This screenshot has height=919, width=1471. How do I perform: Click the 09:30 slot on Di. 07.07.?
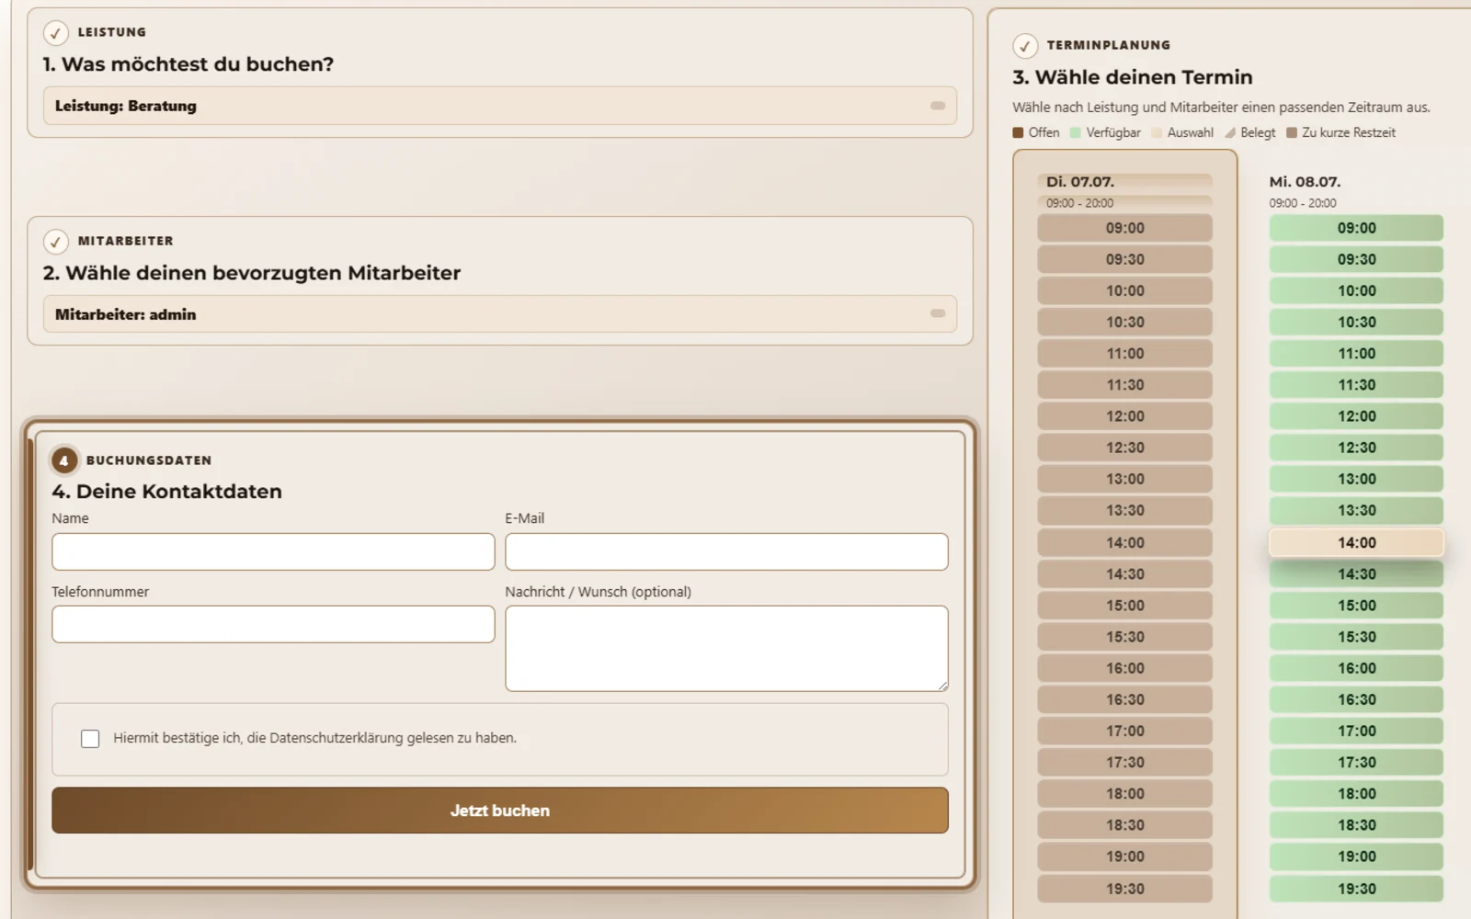[x=1124, y=259]
